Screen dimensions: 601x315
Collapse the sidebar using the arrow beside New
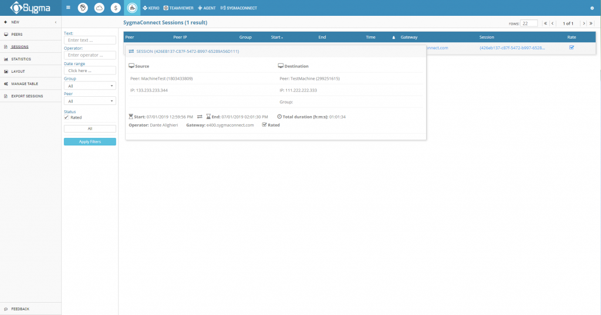click(x=56, y=22)
